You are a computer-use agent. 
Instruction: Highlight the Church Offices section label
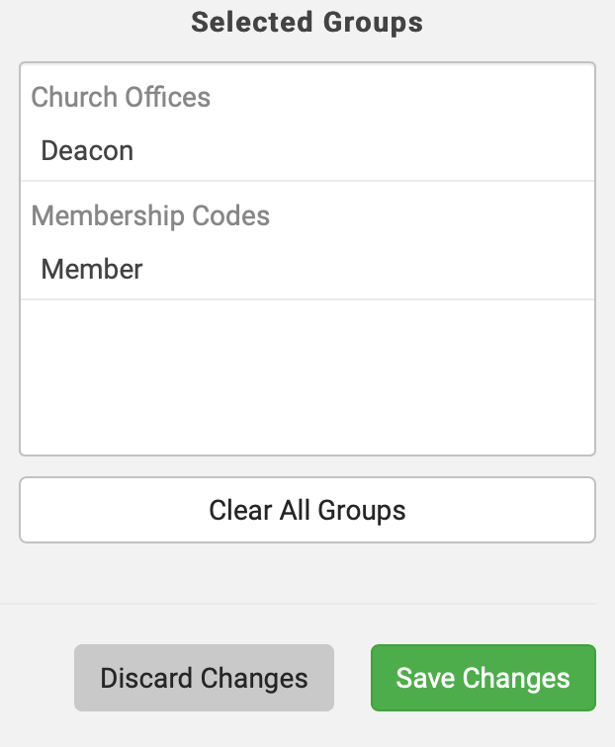coord(121,98)
